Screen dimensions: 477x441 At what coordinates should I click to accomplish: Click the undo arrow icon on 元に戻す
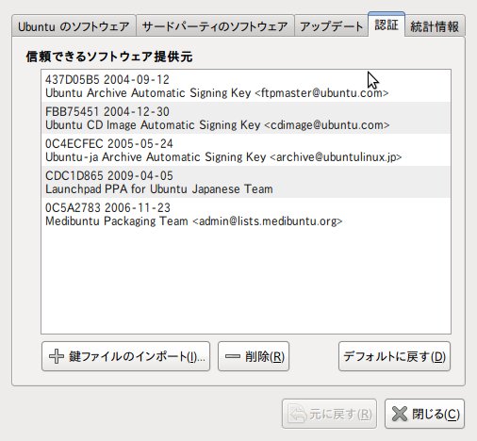[x=297, y=414]
